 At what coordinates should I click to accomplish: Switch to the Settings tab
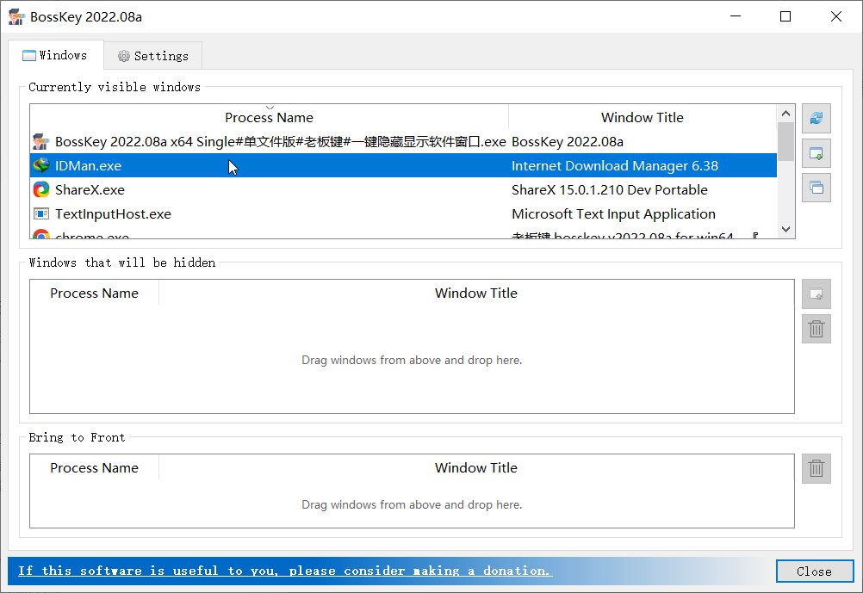[x=152, y=56]
